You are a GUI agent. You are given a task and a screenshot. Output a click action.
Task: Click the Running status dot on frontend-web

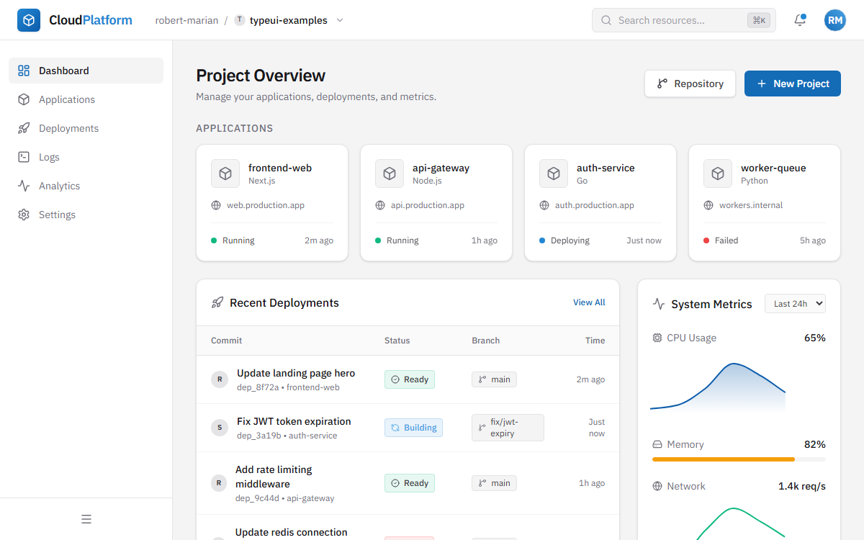coord(214,240)
